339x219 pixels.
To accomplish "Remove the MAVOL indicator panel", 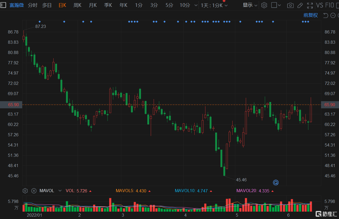I will point(34,191).
